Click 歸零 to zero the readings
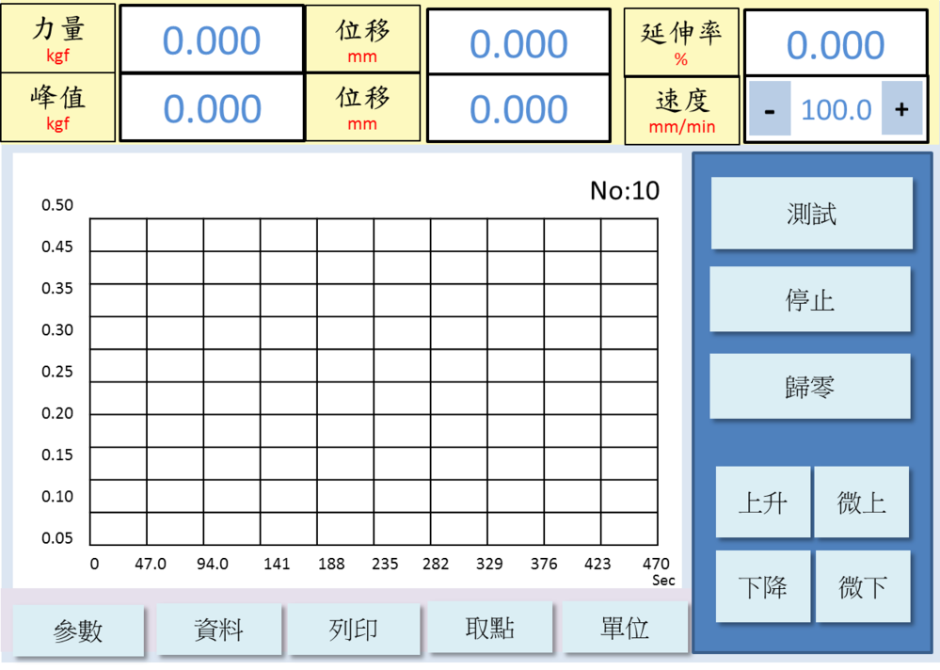The height and width of the screenshot is (670, 940). pyautogui.click(x=810, y=386)
